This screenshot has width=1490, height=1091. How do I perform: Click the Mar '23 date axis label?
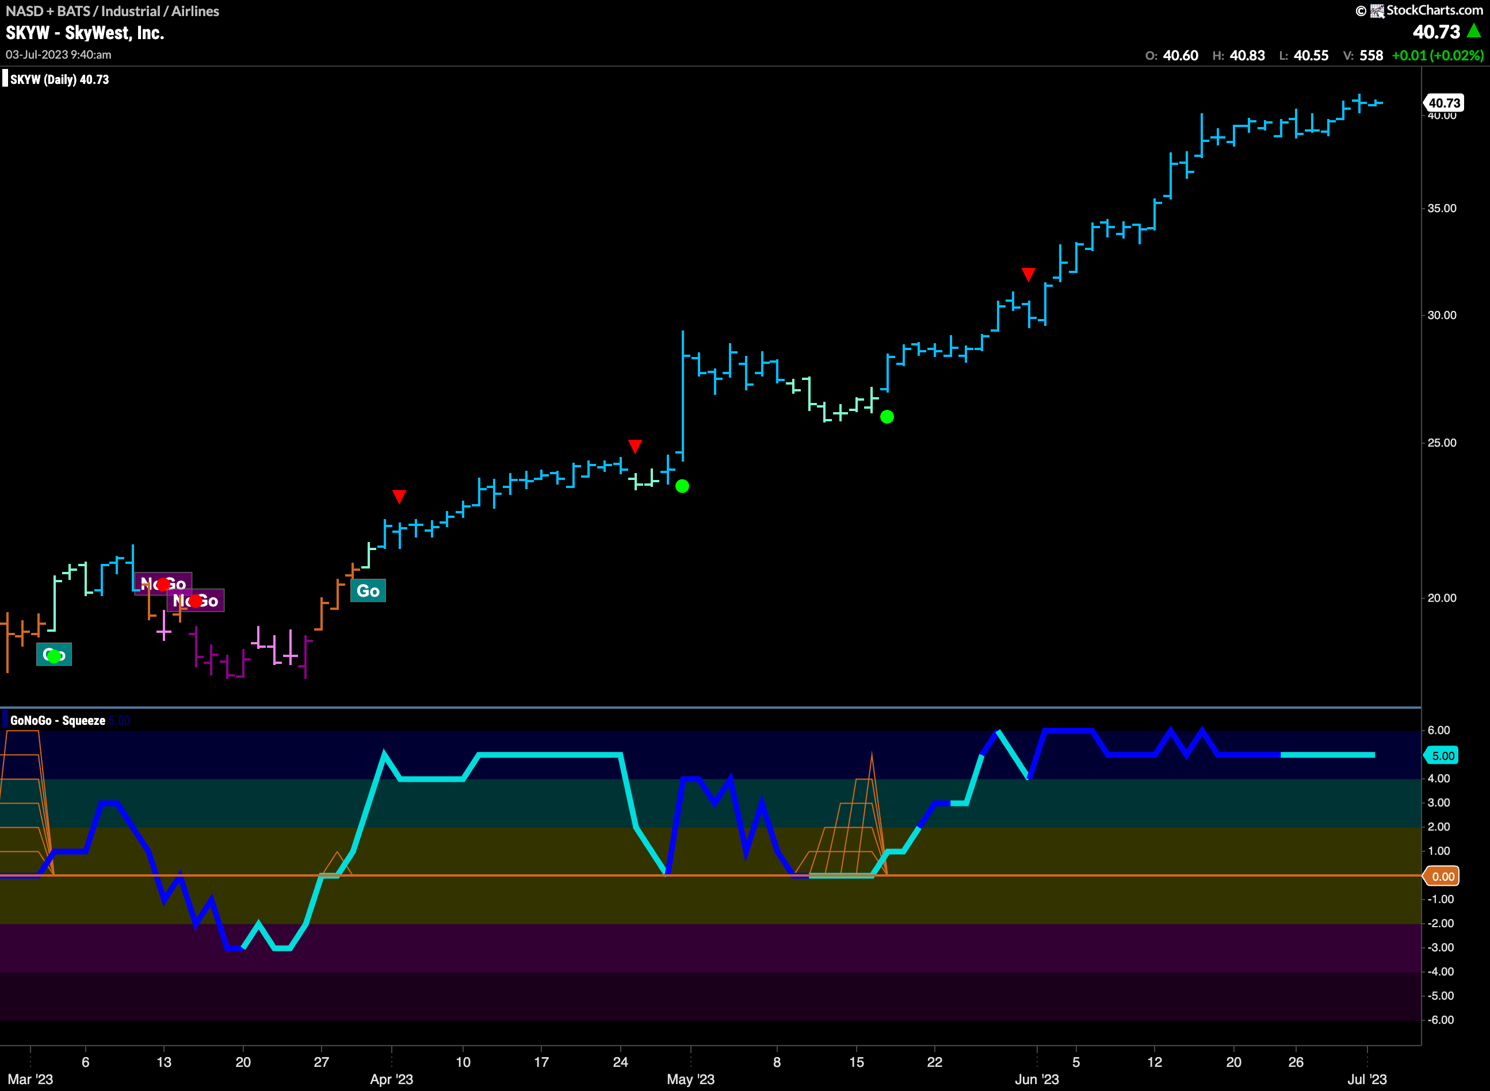(30, 1079)
